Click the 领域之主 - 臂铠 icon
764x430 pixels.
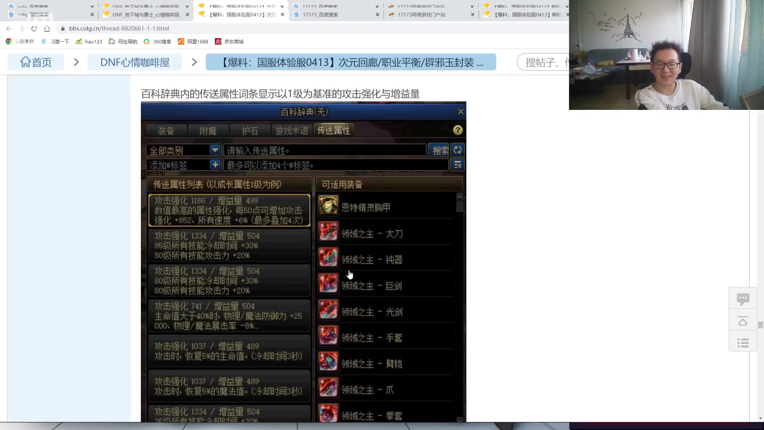tap(328, 362)
